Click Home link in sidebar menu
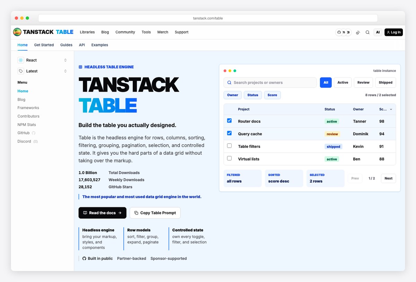The width and height of the screenshot is (416, 282). (23, 91)
